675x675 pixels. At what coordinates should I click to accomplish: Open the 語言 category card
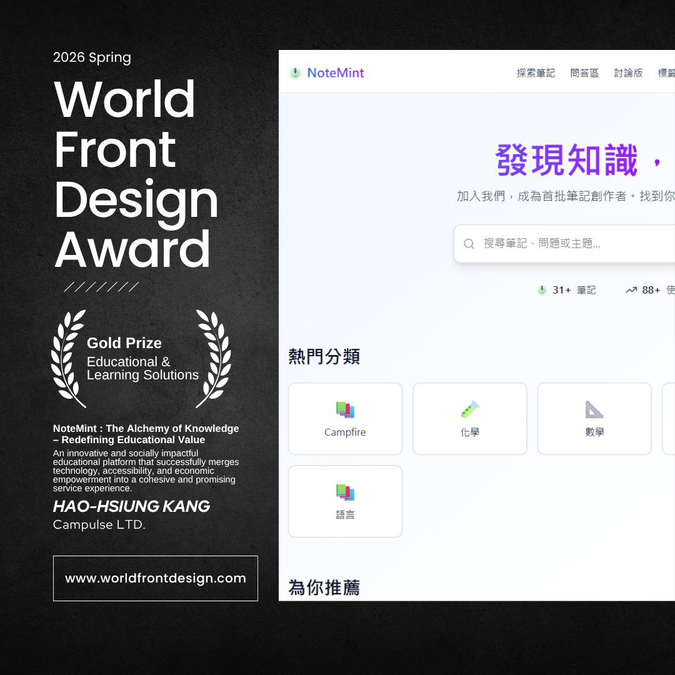pyautogui.click(x=345, y=501)
